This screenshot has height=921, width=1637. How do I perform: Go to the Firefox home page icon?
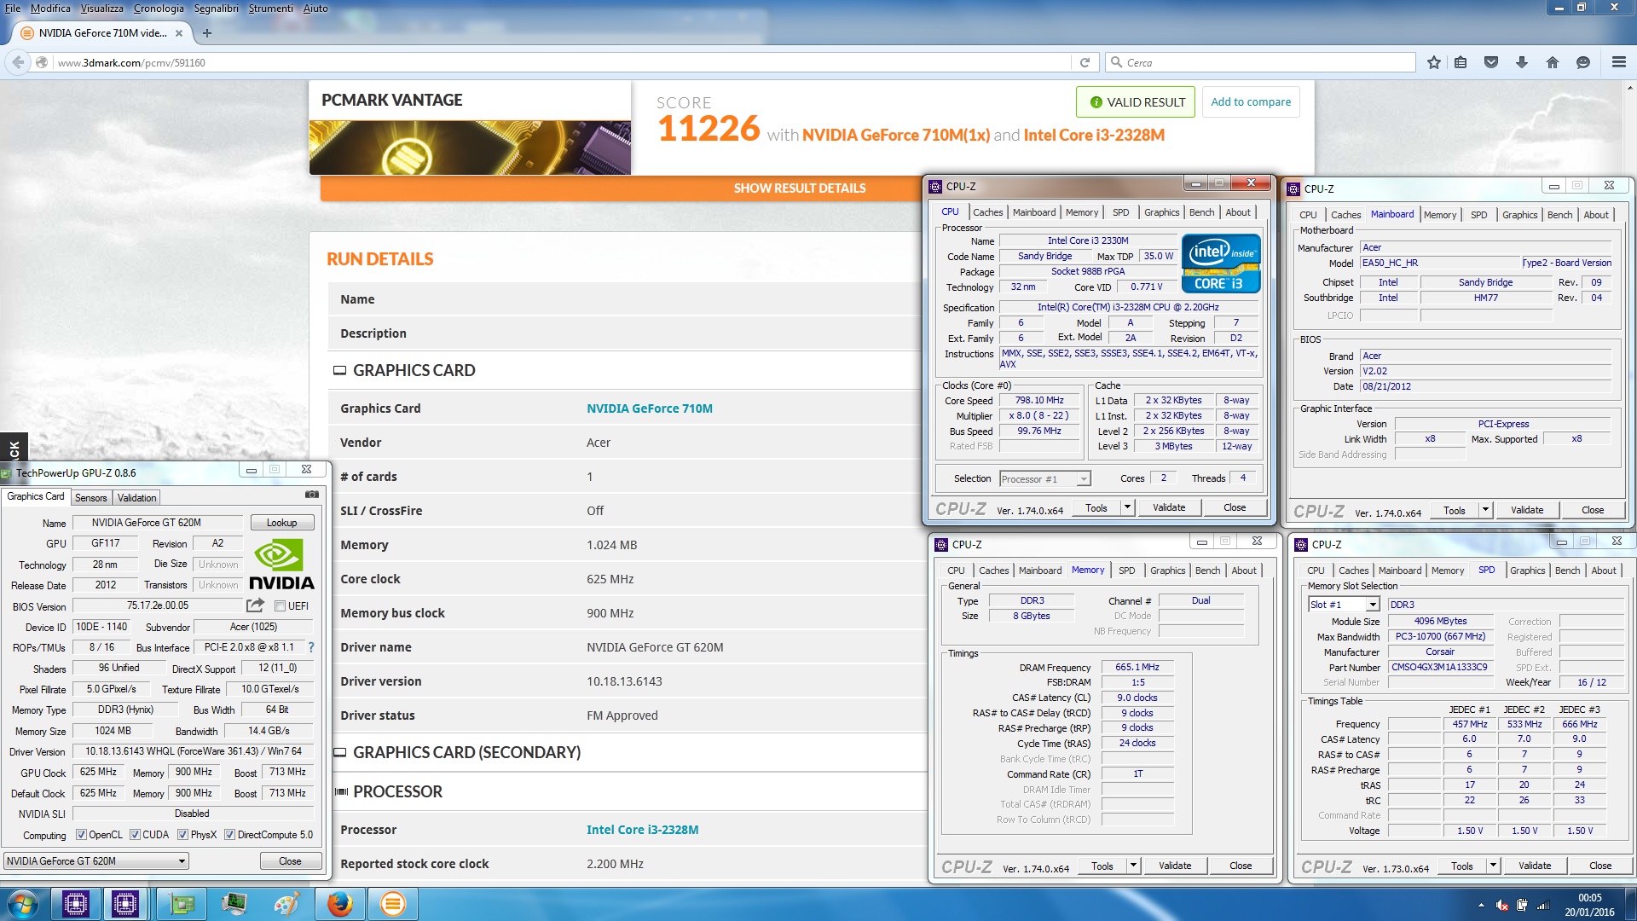click(1553, 62)
